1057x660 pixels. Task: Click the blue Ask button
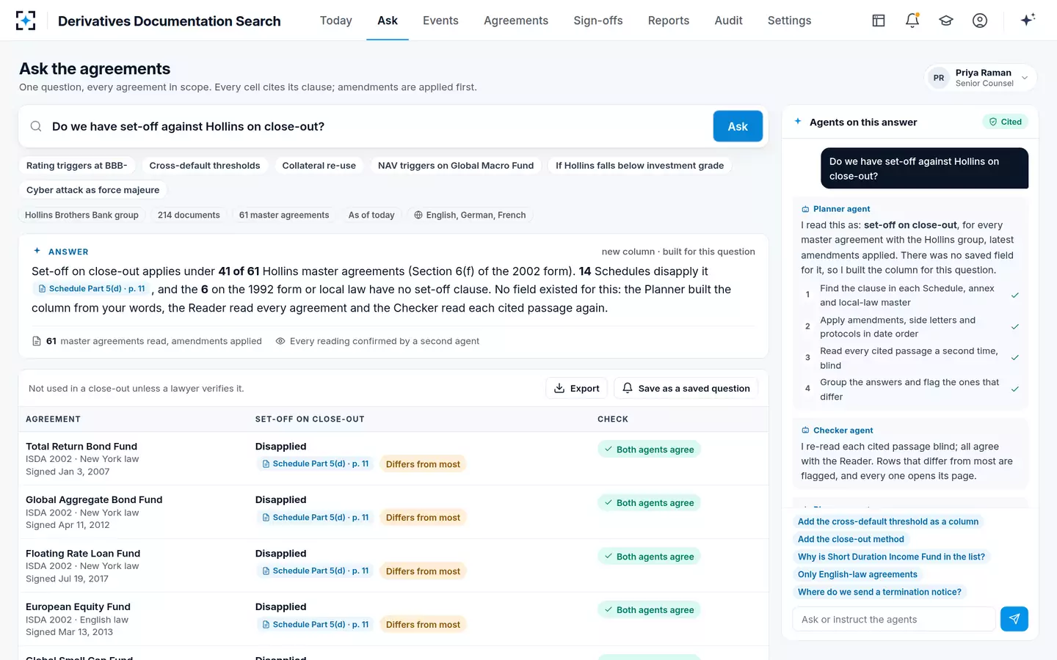738,126
